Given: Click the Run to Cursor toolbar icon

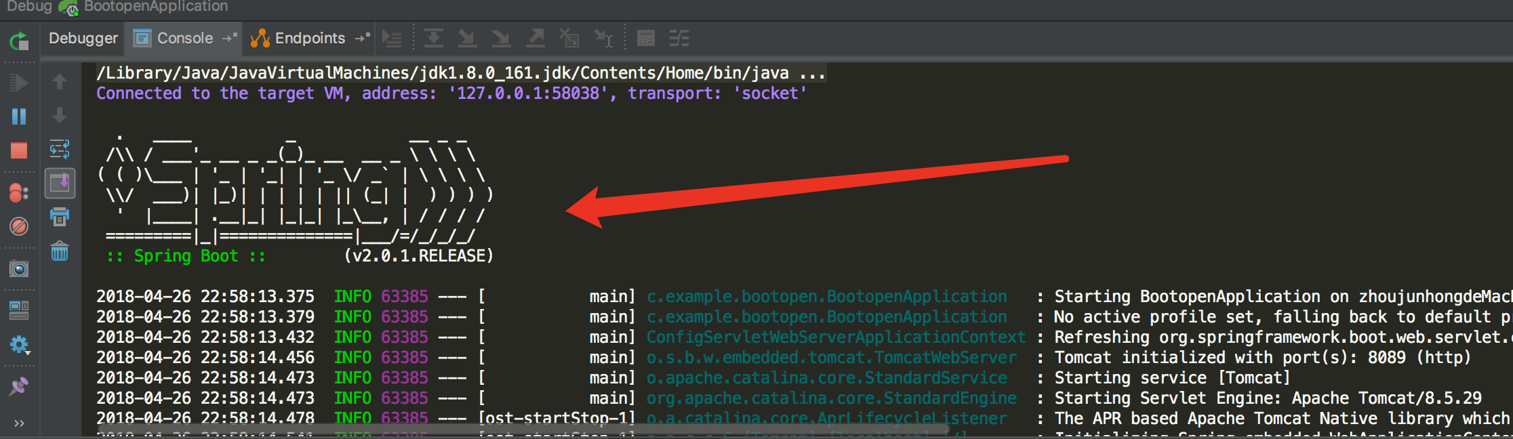Looking at the screenshot, I should point(603,39).
